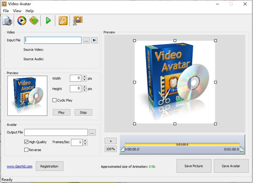Open the www.GeoVid.com link

pos(19,167)
